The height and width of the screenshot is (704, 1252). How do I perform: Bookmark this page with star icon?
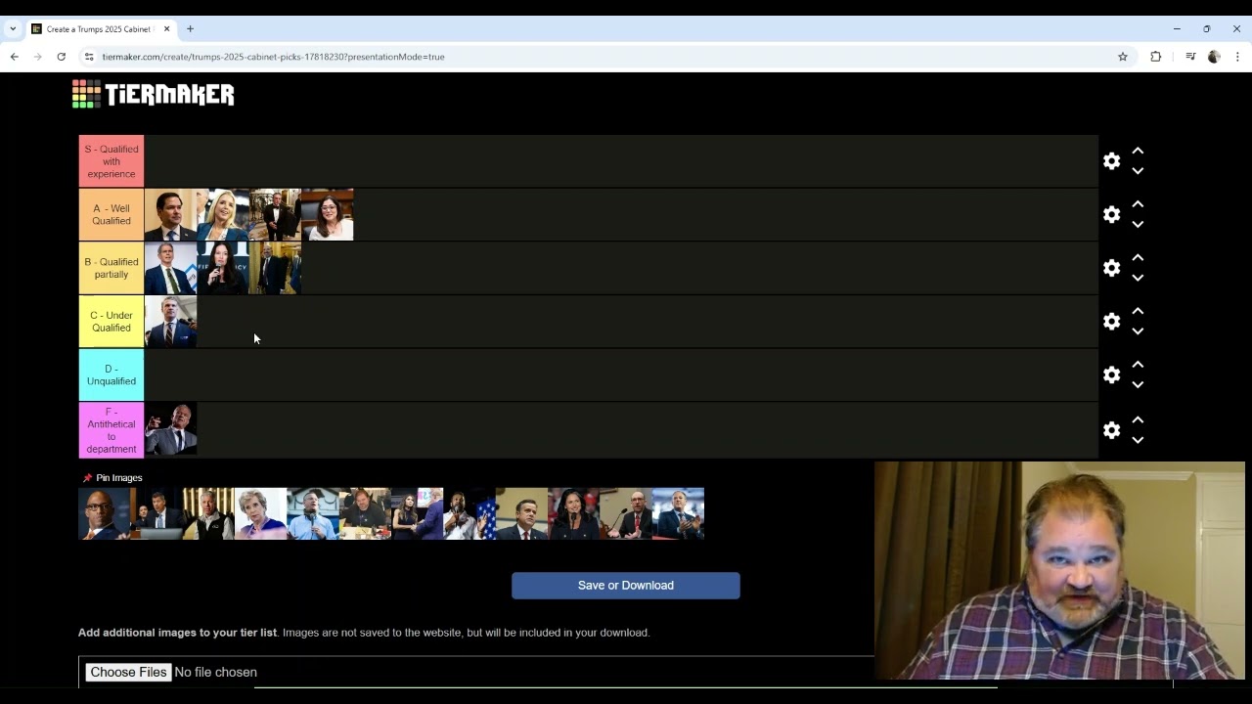click(x=1123, y=57)
